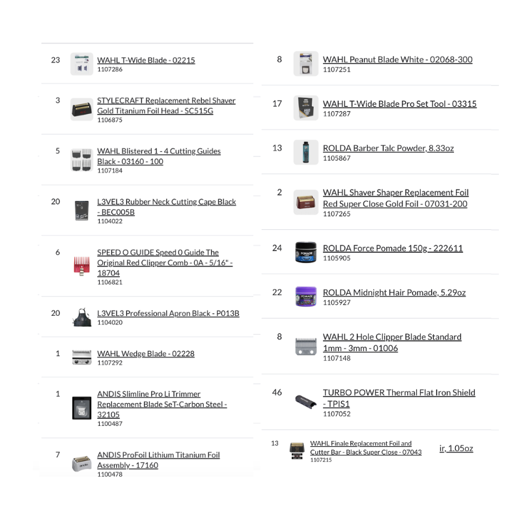
Task: Open the WAHL T-Wide Blade - 02215 link
Action: 146,60
